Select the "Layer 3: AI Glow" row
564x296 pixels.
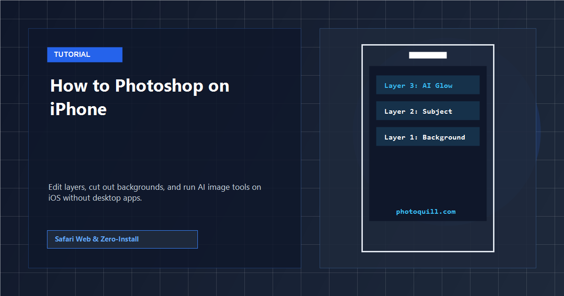428,85
